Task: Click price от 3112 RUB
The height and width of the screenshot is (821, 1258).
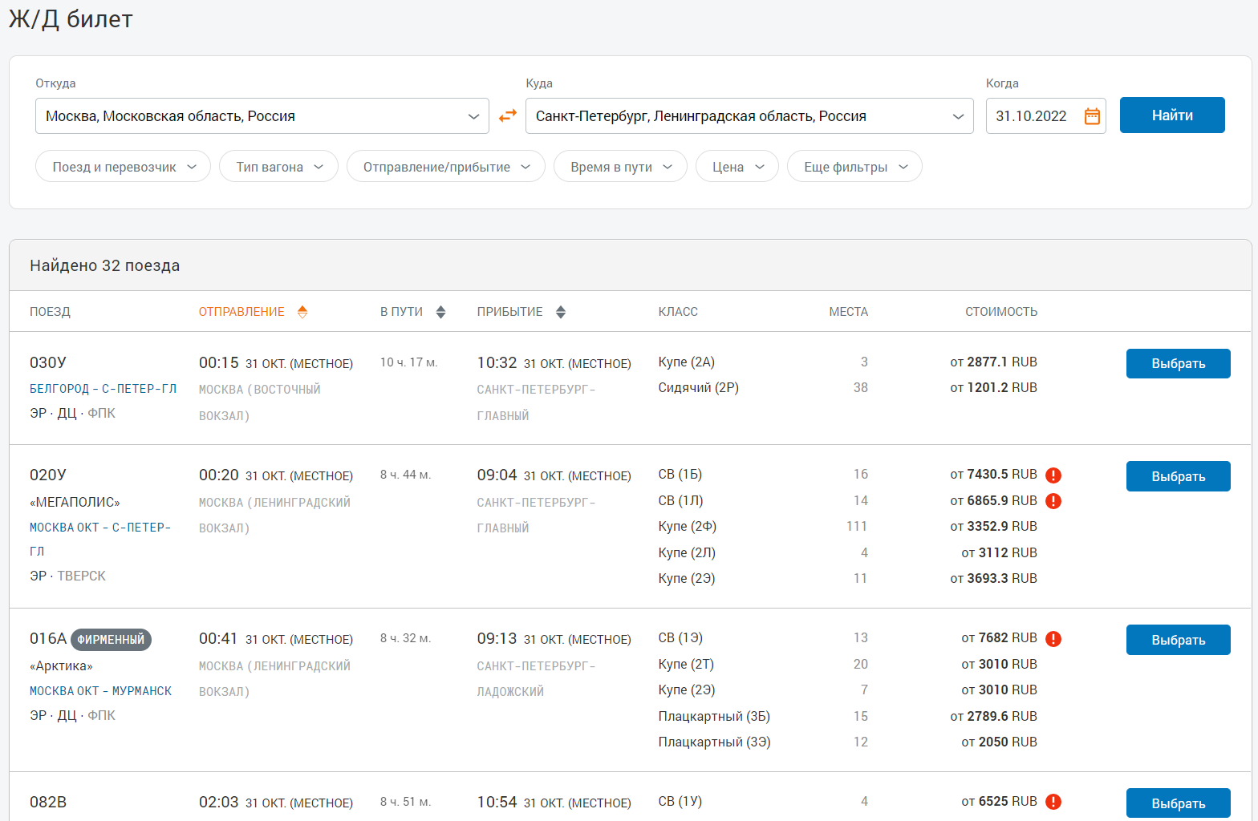Action: pyautogui.click(x=1000, y=552)
